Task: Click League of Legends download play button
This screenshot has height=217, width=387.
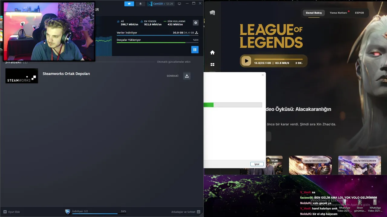Action: pyautogui.click(x=246, y=61)
